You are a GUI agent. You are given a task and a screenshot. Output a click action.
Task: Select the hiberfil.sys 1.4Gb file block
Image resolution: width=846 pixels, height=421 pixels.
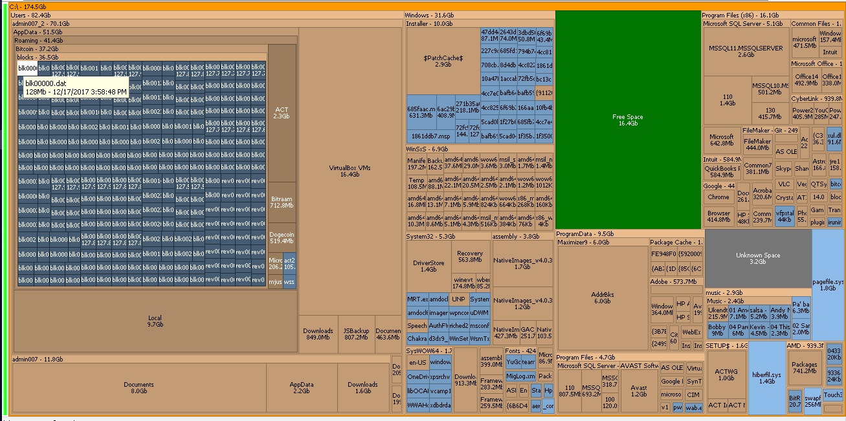coord(767,378)
